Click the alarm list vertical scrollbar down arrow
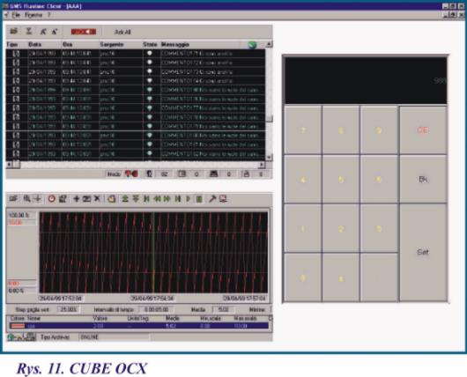 pos(269,158)
